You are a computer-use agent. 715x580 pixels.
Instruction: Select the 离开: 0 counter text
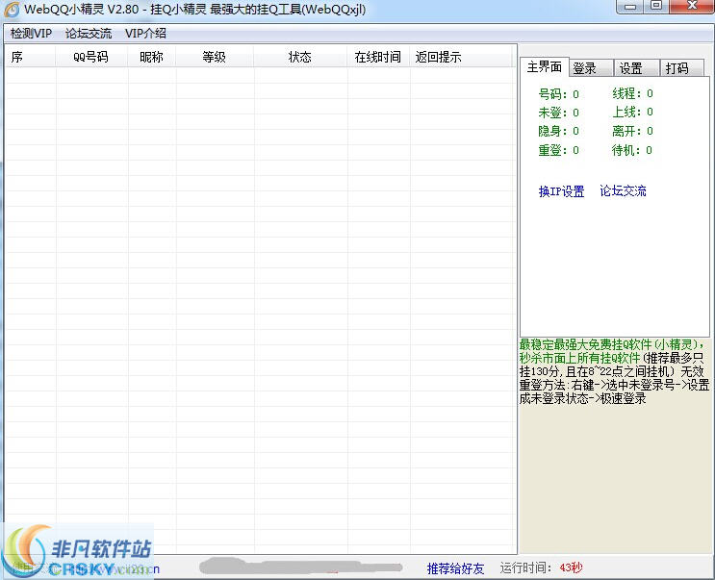[x=632, y=131]
